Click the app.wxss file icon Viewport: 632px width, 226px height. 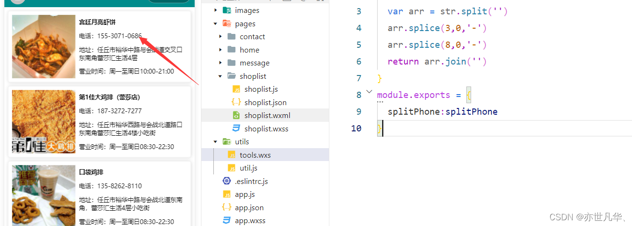pyautogui.click(x=227, y=220)
